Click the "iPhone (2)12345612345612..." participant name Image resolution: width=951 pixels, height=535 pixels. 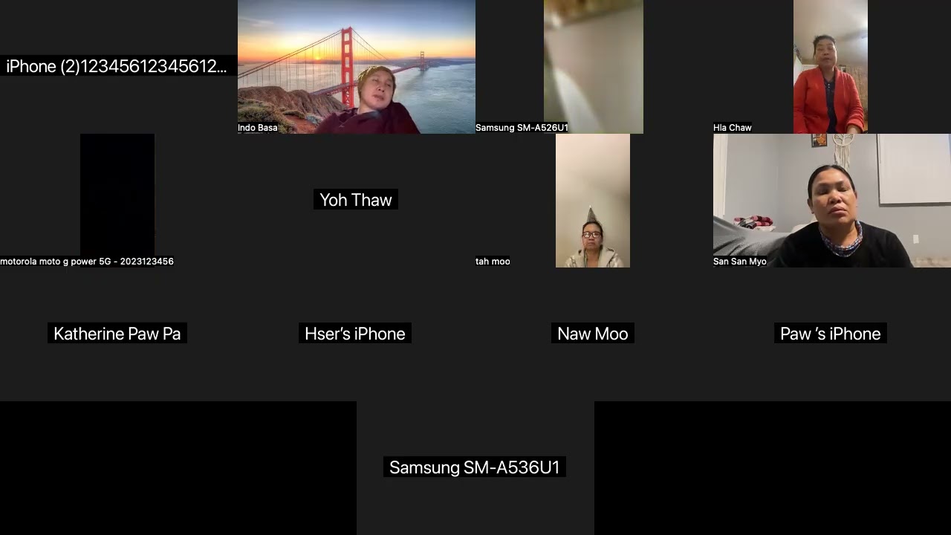(x=117, y=66)
